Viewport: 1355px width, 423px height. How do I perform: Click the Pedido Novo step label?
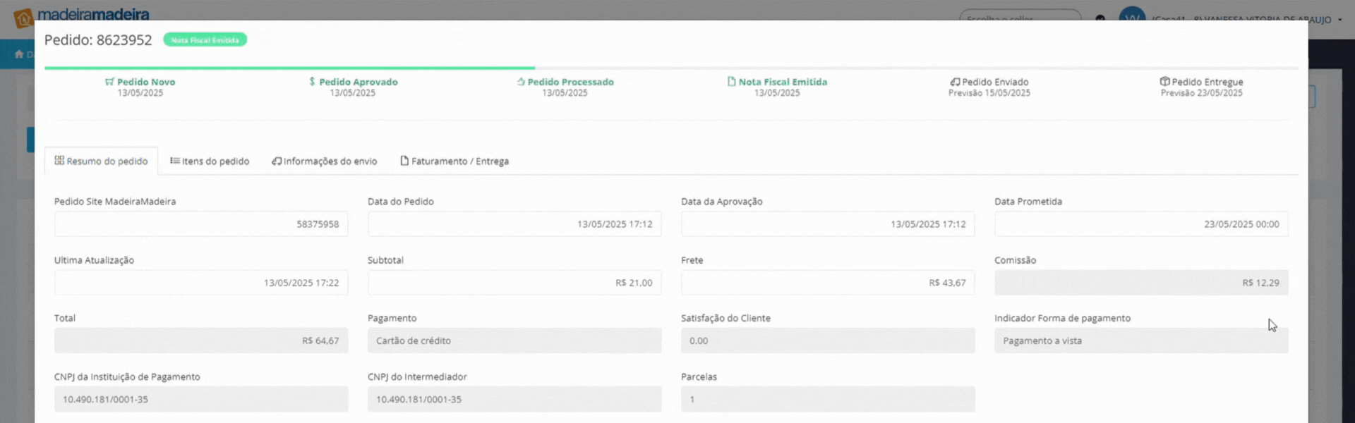(146, 82)
